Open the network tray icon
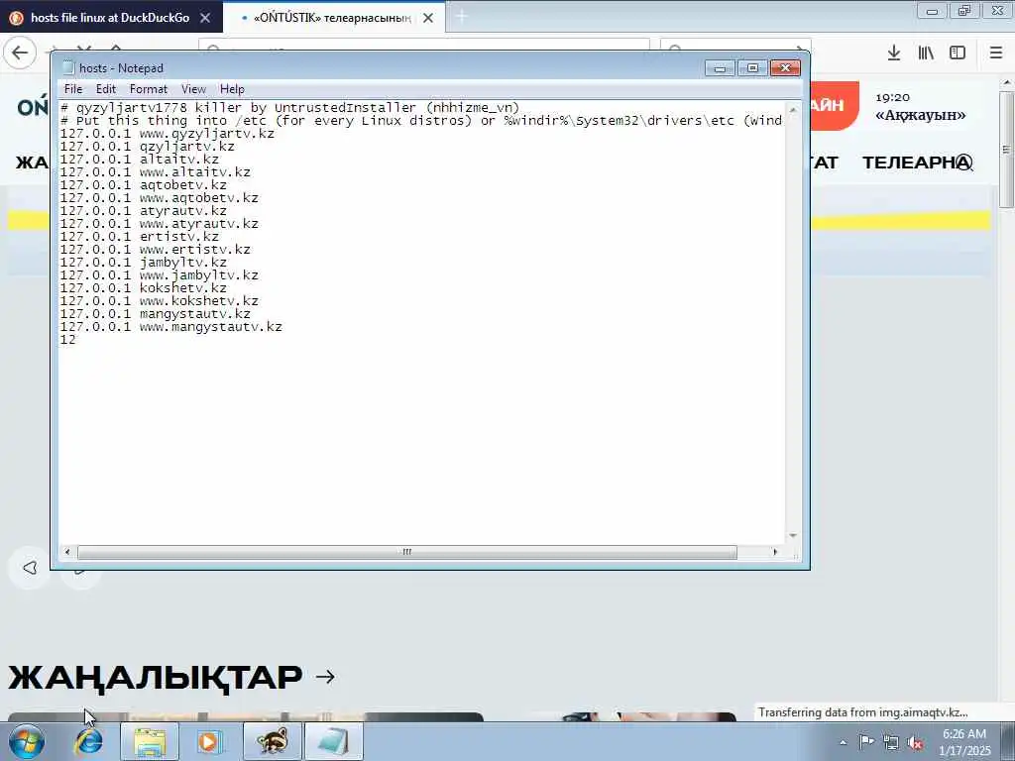This screenshot has width=1015, height=761. click(891, 742)
